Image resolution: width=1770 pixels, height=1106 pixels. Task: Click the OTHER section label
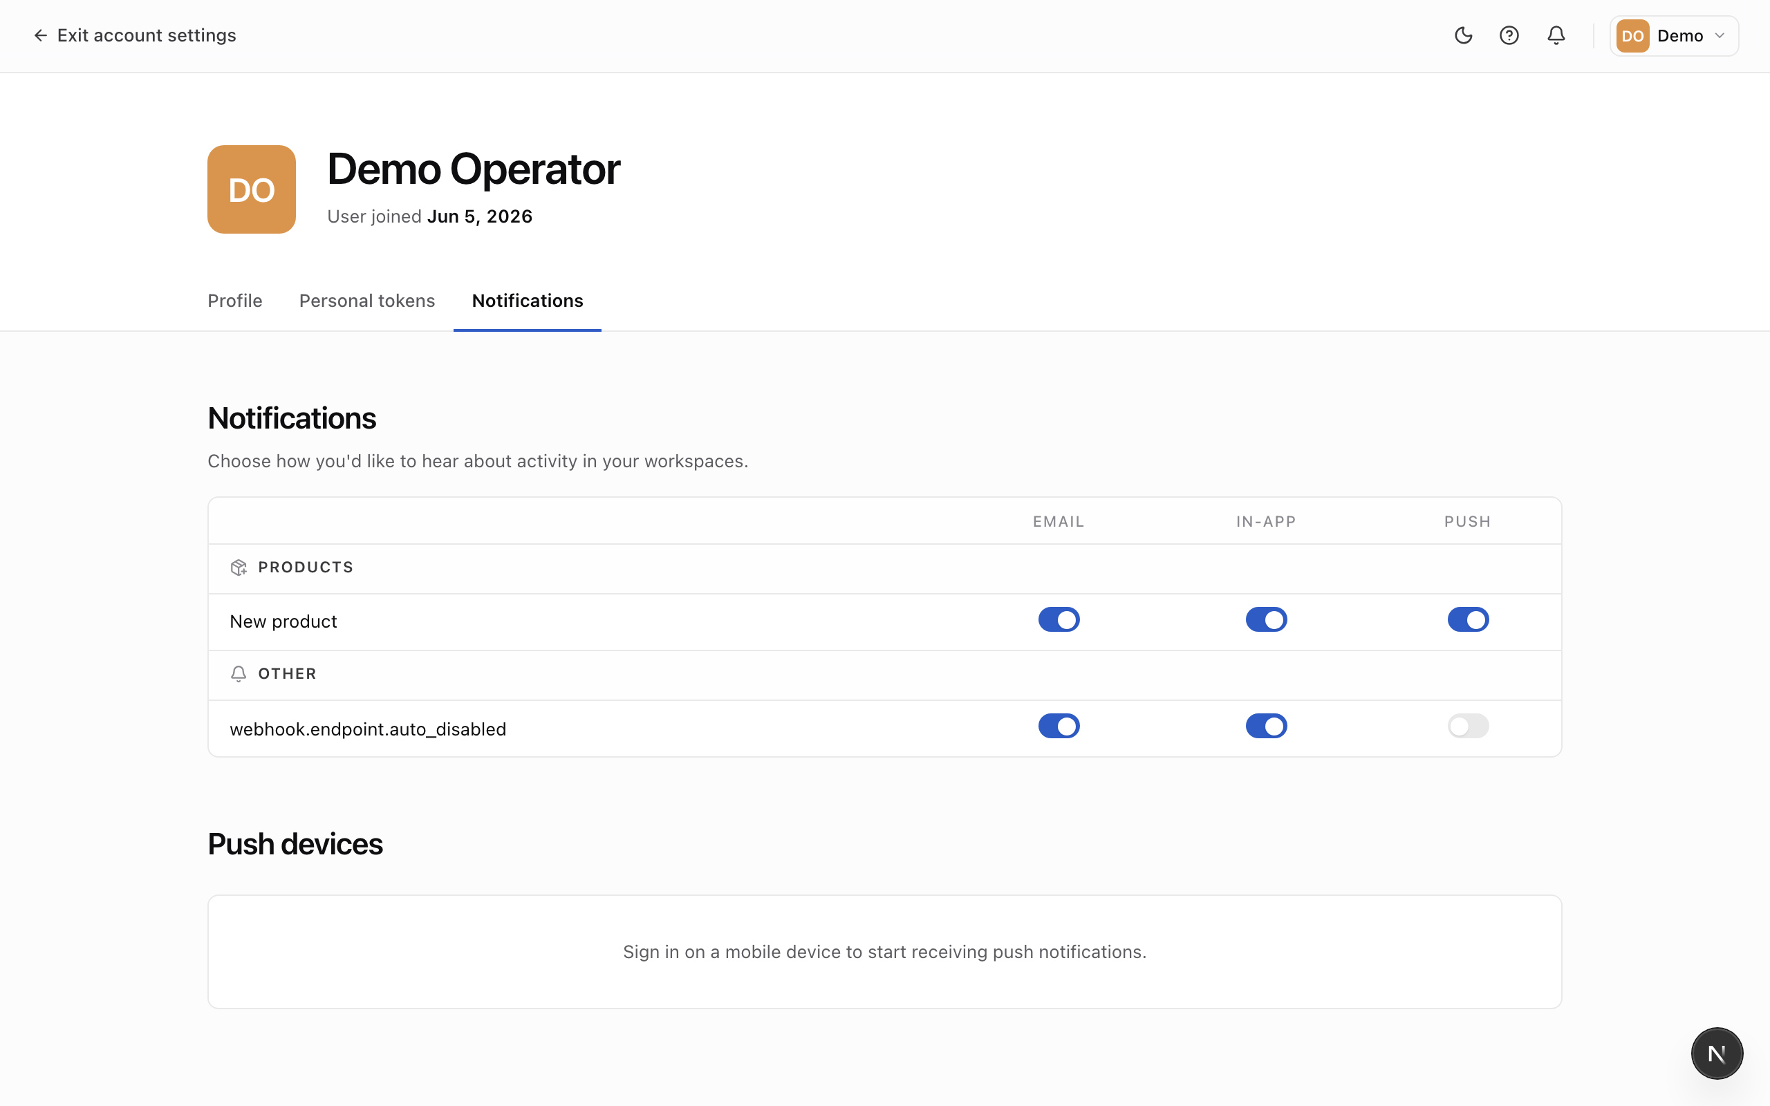tap(288, 674)
